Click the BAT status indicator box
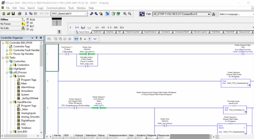 (x=28, y=26)
